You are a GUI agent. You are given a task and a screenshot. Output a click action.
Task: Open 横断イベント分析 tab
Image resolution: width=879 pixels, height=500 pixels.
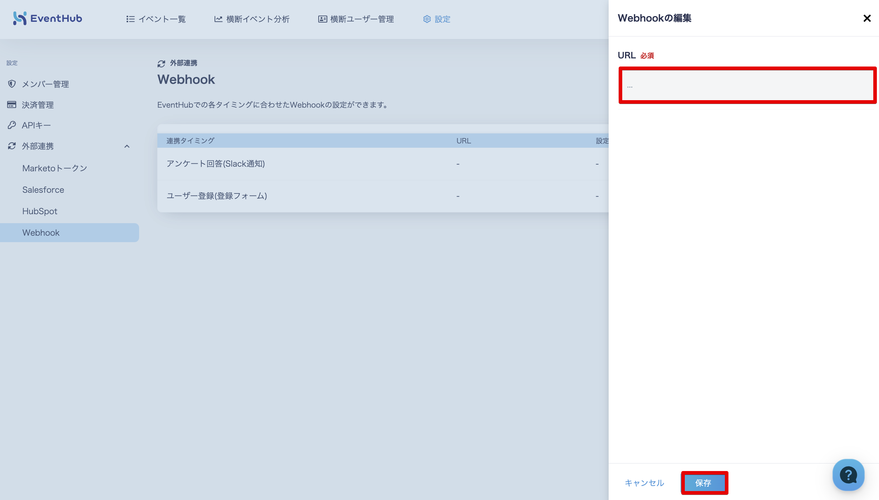pyautogui.click(x=252, y=19)
